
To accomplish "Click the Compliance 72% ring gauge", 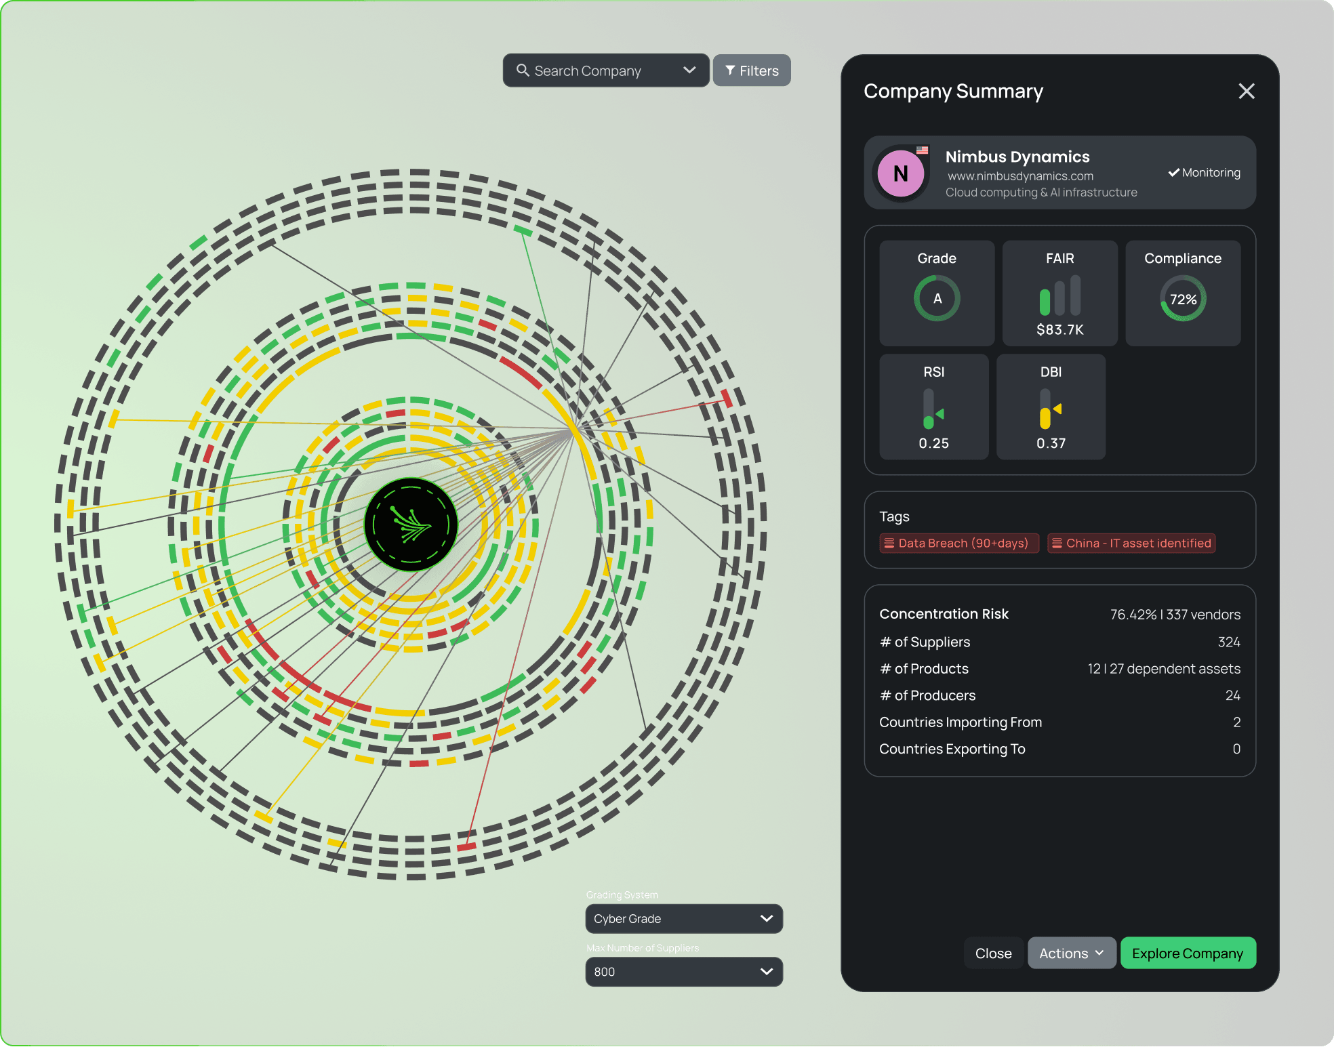I will coord(1183,299).
